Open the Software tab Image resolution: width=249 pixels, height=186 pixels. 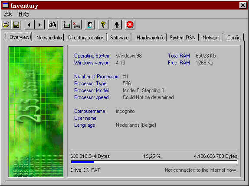pos(119,38)
